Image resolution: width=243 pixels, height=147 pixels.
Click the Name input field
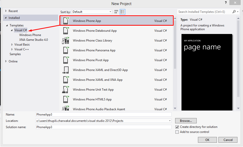104,115
